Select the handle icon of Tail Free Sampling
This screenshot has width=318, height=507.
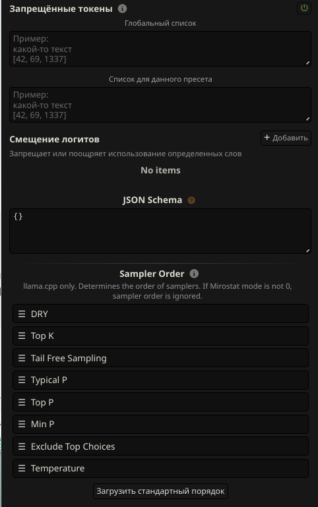tap(22, 358)
